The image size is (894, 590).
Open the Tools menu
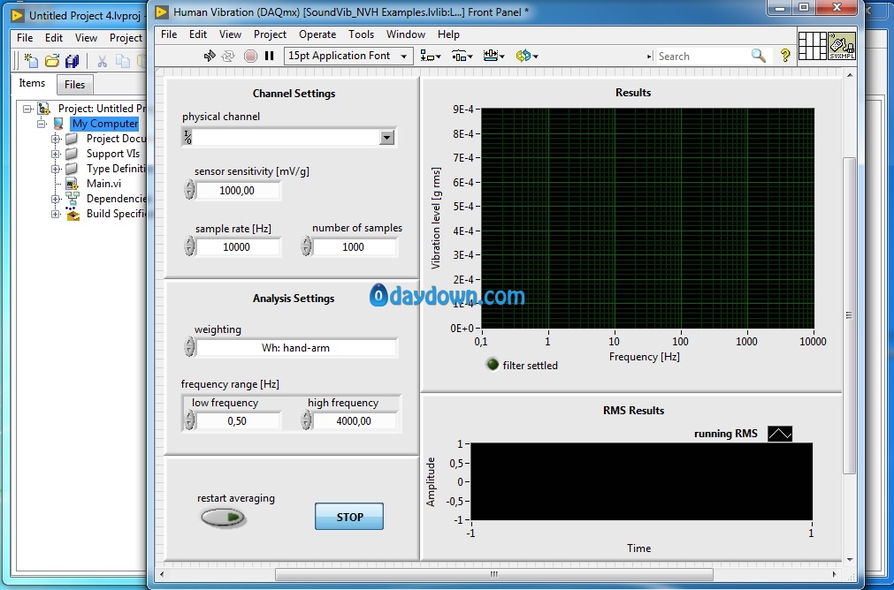[x=362, y=34]
